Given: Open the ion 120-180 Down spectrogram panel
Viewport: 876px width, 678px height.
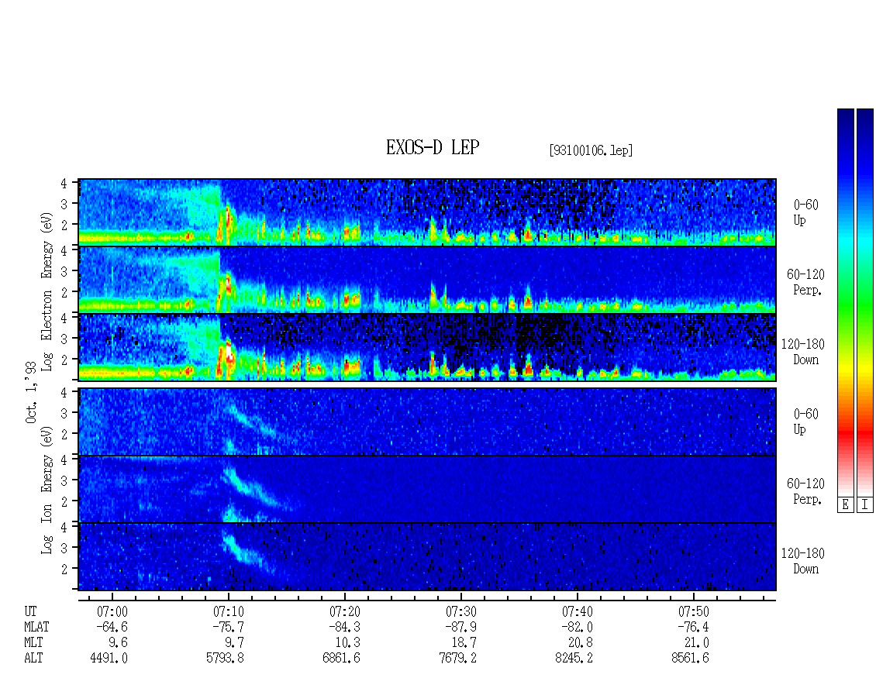Looking at the screenshot, I should tap(427, 557).
